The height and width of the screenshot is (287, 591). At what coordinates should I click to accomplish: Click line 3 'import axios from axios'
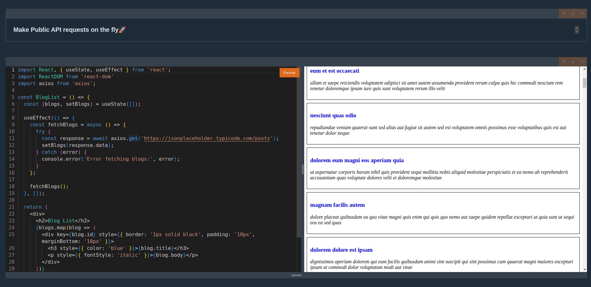(57, 84)
